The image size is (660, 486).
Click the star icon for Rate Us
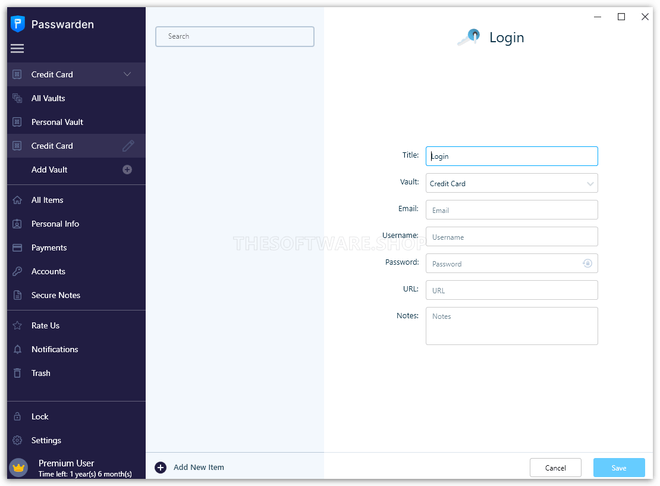18,325
